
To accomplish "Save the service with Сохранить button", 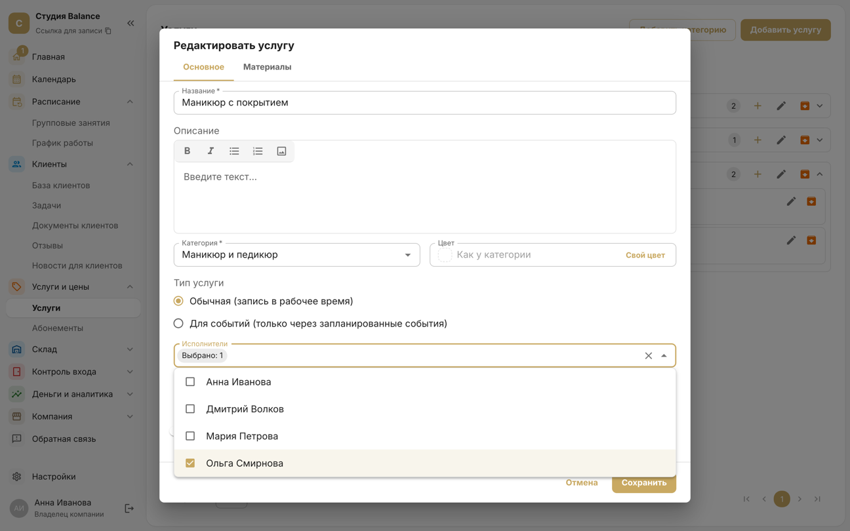I will [644, 482].
